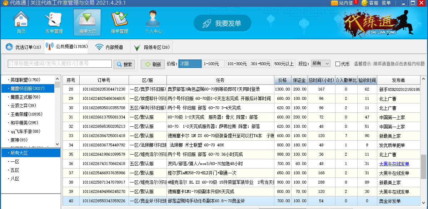Switch to the 内部频道 tab
Screen dimensions: 428x209
pyautogui.click(x=110, y=47)
